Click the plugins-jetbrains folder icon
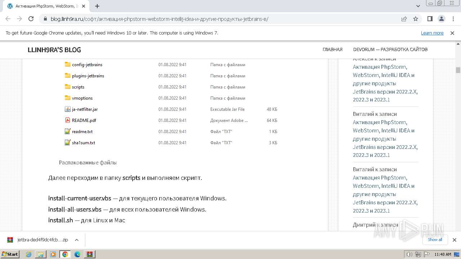This screenshot has height=259, width=461. point(68,76)
